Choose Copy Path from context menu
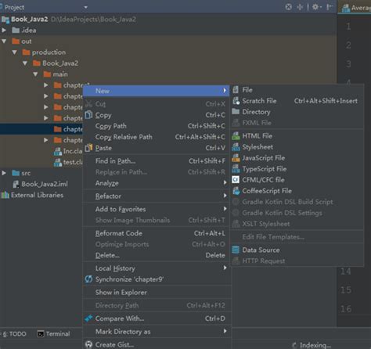Screen dimensions: 371x349 tap(157, 126)
